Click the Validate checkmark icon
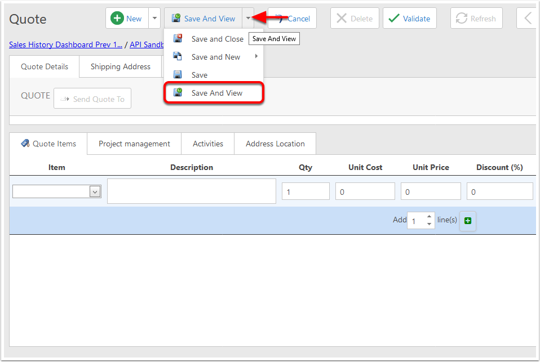Image resolution: width=540 pixels, height=362 pixels. pyautogui.click(x=393, y=18)
